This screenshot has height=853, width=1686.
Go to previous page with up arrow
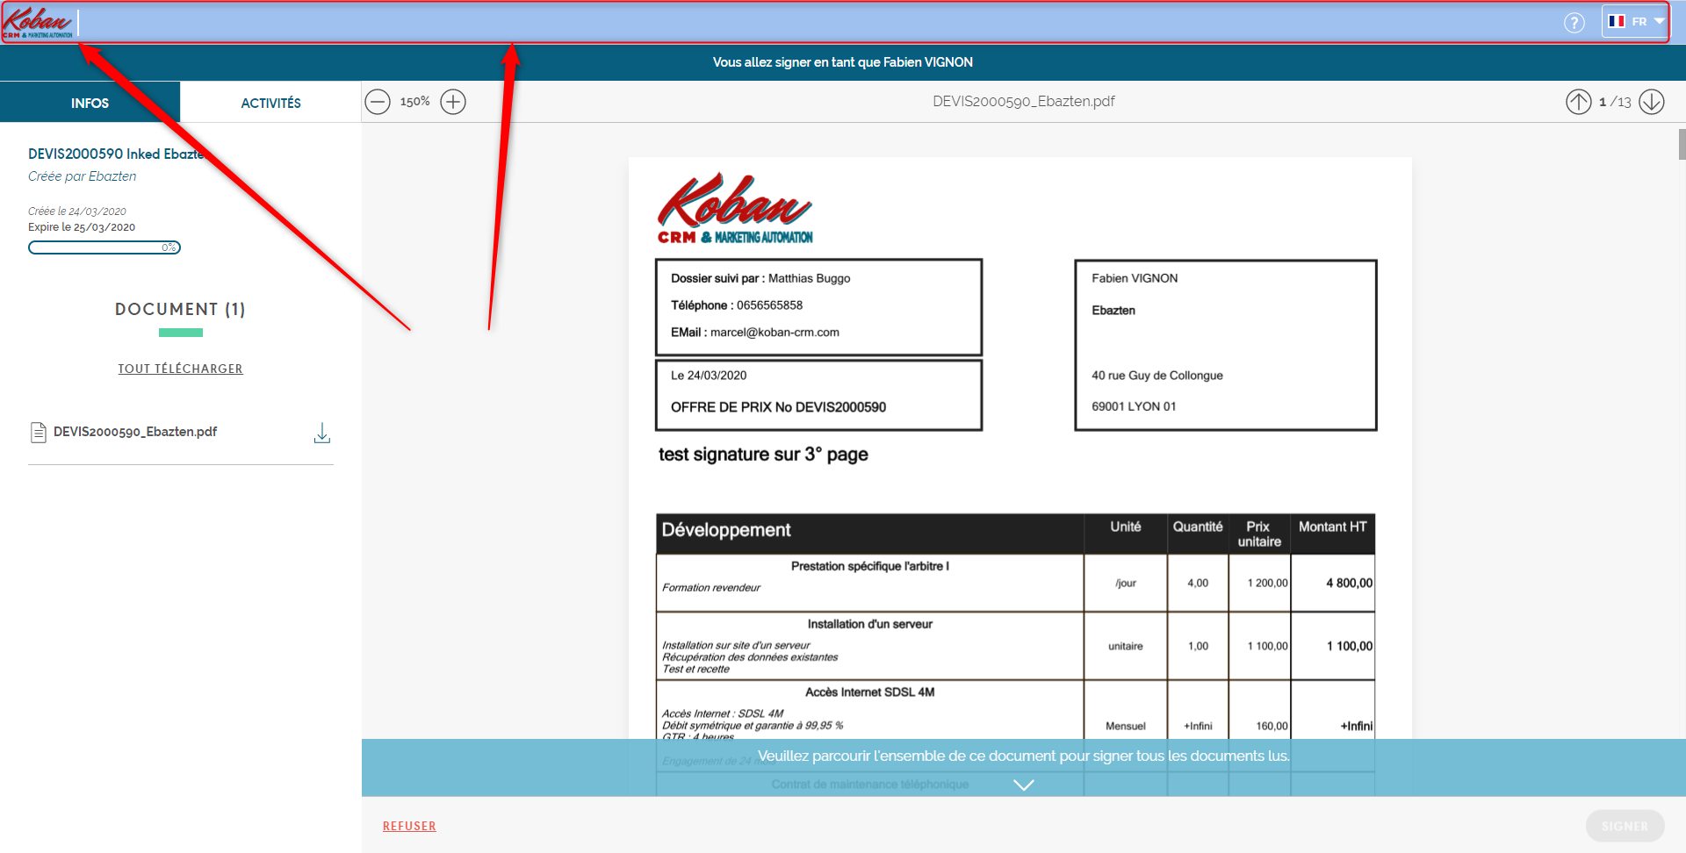(x=1578, y=102)
